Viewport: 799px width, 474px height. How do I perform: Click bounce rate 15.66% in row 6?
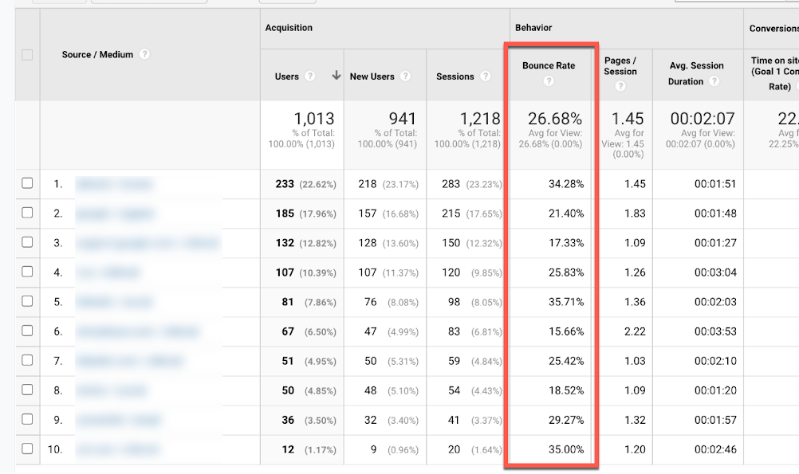pyautogui.click(x=566, y=331)
